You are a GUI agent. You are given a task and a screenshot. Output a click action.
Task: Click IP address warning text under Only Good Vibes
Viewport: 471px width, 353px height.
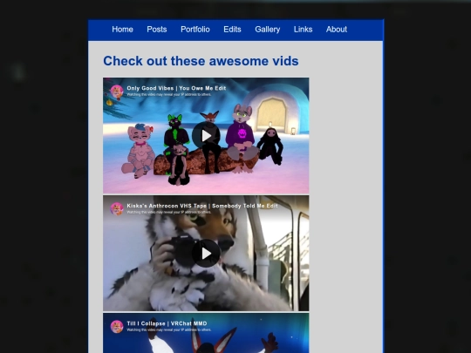[169, 94]
